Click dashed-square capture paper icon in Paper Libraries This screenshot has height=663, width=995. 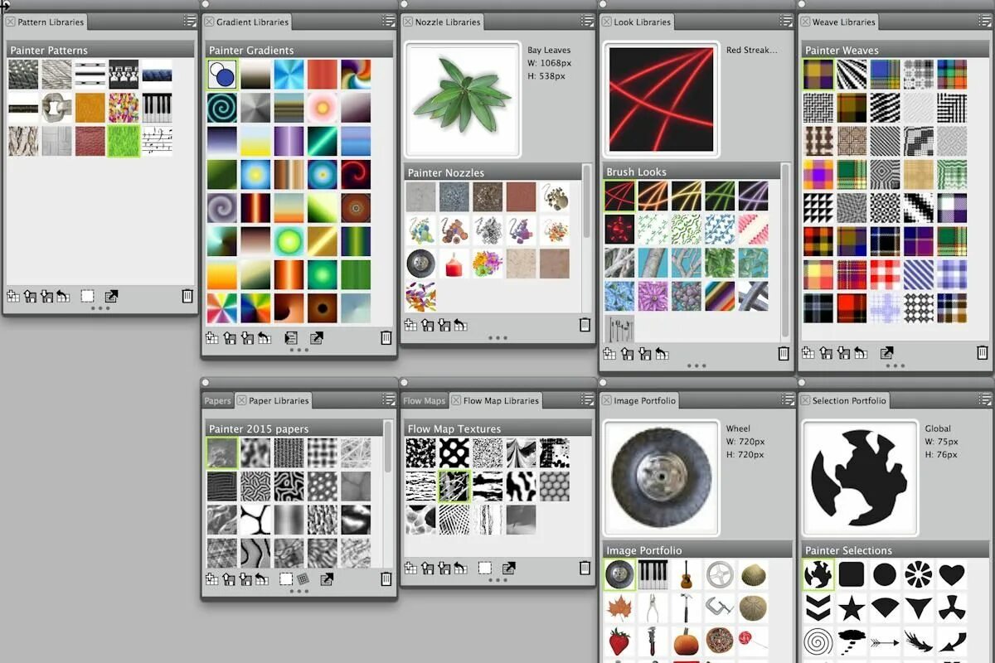(285, 578)
